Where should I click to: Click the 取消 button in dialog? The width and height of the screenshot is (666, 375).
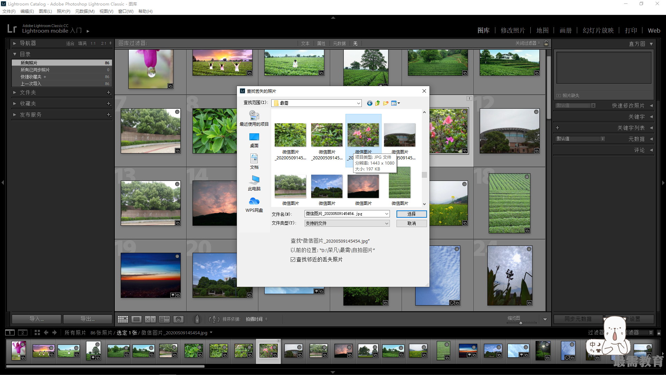coord(411,224)
